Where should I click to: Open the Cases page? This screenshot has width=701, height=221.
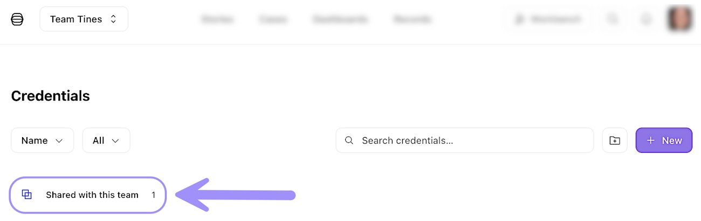(x=273, y=19)
